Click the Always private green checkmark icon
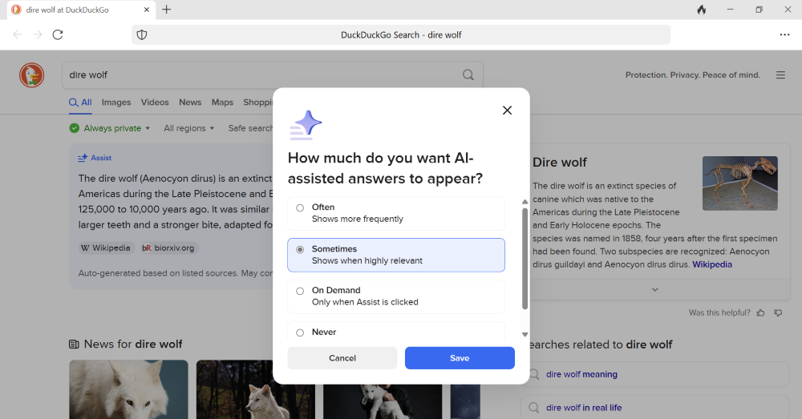This screenshot has height=419, width=802. [x=74, y=128]
